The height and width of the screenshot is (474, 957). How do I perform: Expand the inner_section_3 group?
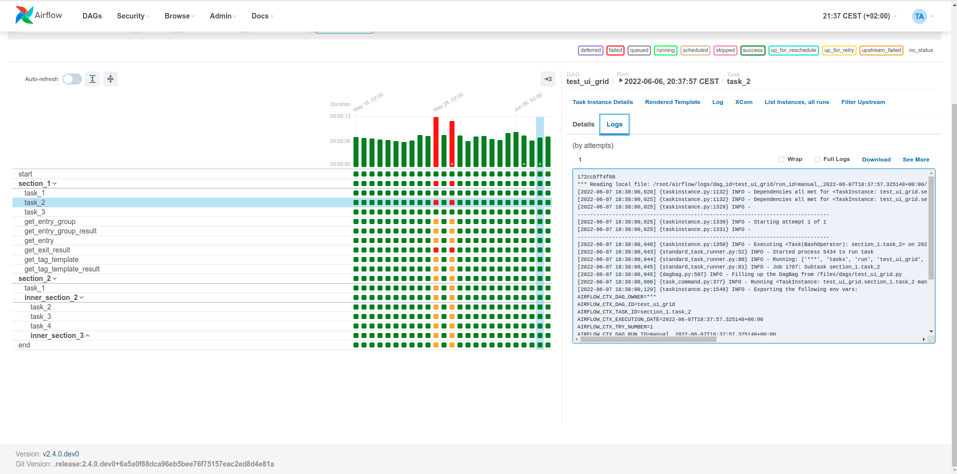point(60,335)
